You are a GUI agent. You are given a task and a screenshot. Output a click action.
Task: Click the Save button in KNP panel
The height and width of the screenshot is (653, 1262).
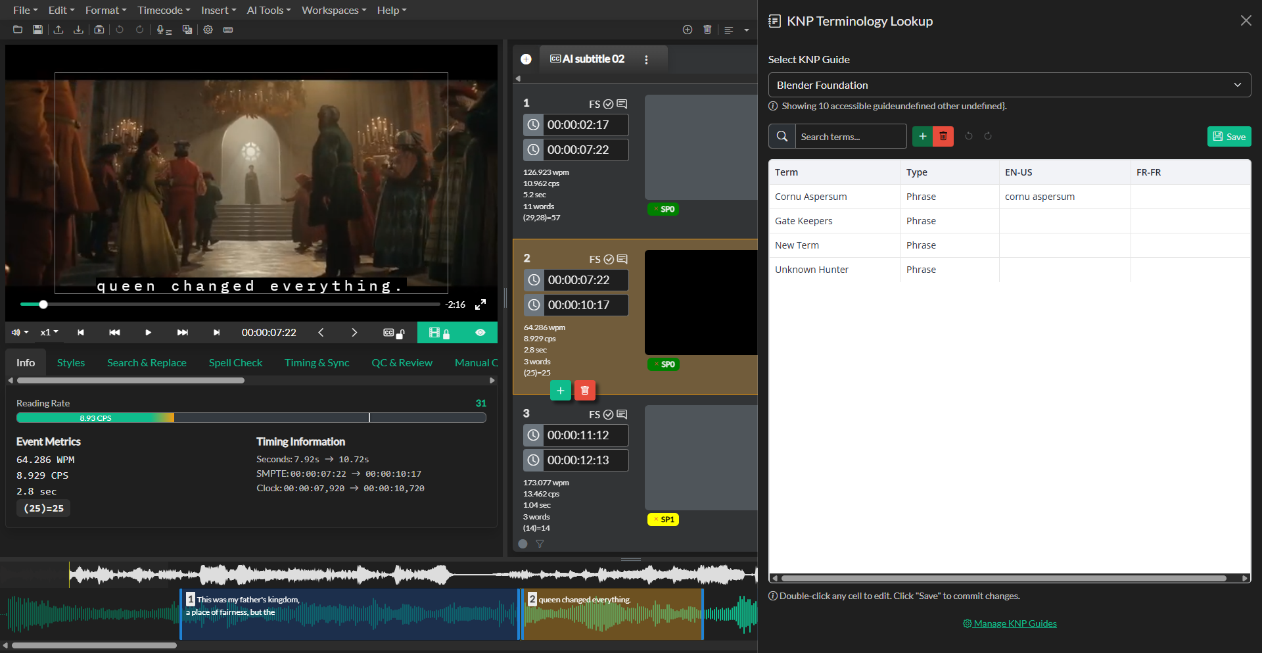tap(1228, 137)
